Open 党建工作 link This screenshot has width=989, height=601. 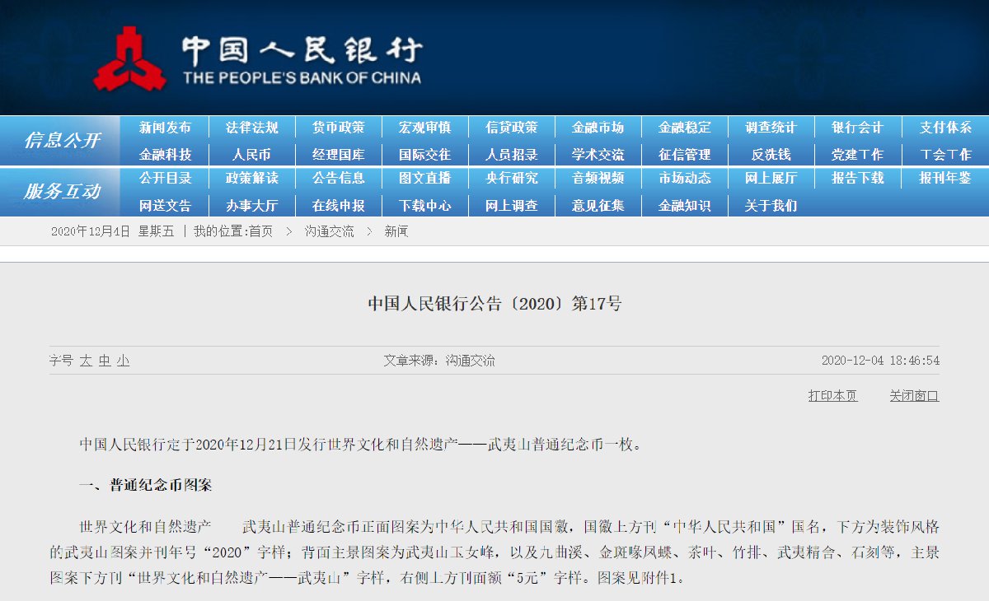857,155
